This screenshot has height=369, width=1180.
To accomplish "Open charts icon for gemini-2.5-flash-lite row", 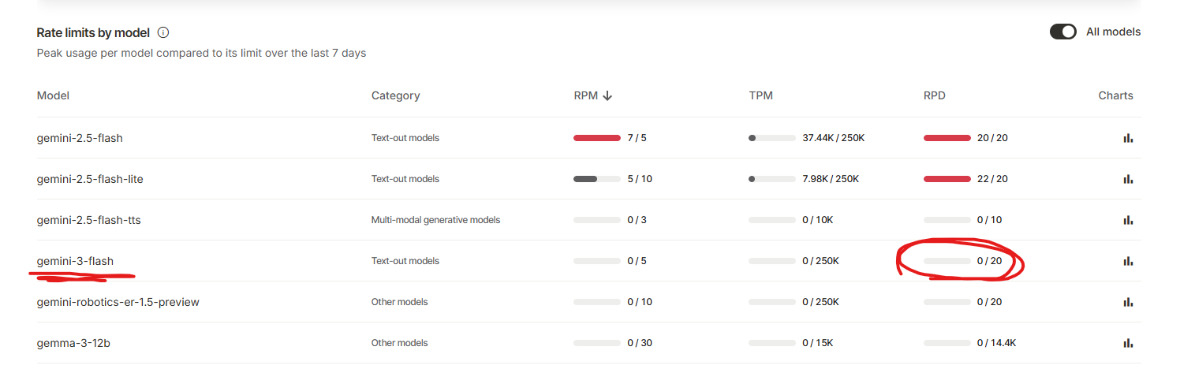I will pyautogui.click(x=1128, y=179).
